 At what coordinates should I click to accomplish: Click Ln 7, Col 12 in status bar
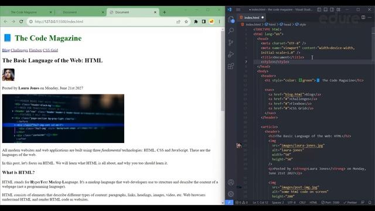(x=260, y=202)
